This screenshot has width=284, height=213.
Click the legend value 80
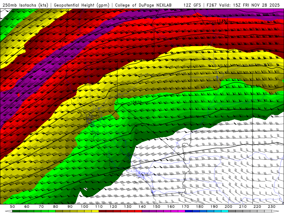click(55, 207)
